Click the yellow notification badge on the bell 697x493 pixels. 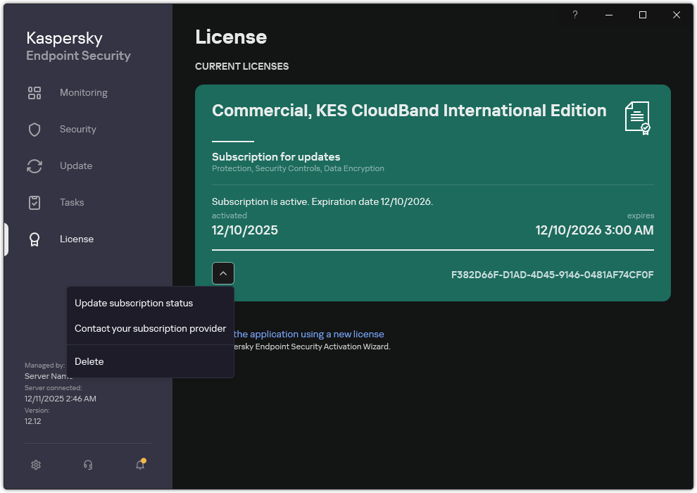pos(144,459)
